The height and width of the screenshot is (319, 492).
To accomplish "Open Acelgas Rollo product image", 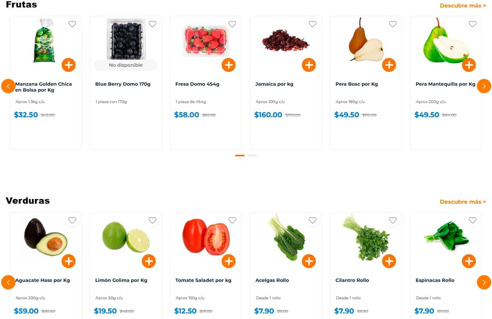I will (286, 237).
